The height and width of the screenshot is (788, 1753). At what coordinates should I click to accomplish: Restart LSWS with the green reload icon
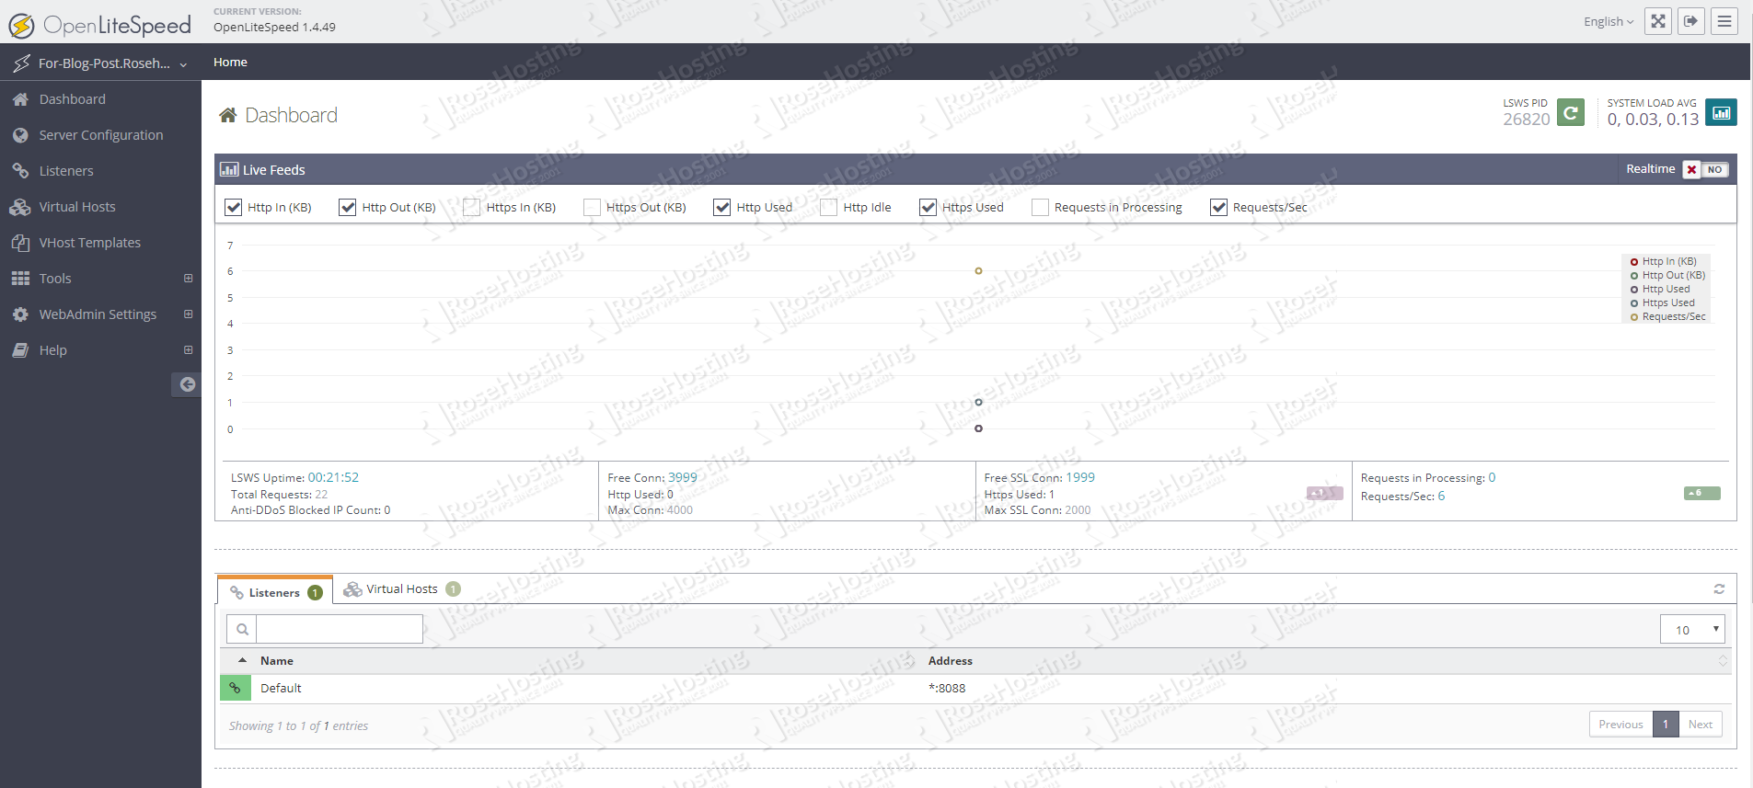(x=1571, y=112)
